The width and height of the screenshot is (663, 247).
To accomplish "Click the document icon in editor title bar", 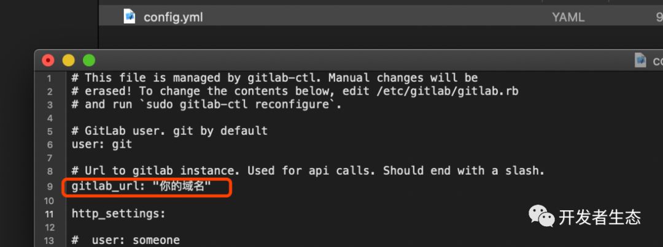I will (x=640, y=60).
